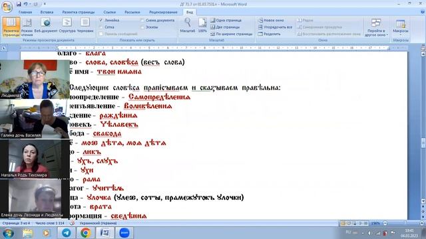Undo the last action

25,4
